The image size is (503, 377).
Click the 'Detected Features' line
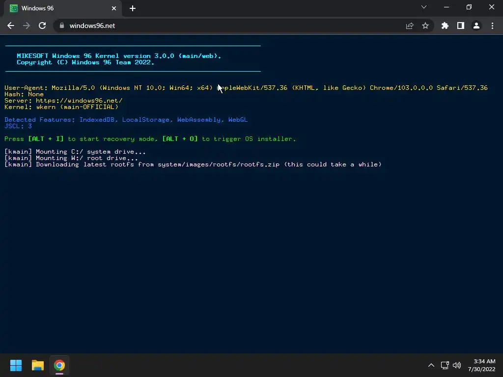(x=126, y=120)
